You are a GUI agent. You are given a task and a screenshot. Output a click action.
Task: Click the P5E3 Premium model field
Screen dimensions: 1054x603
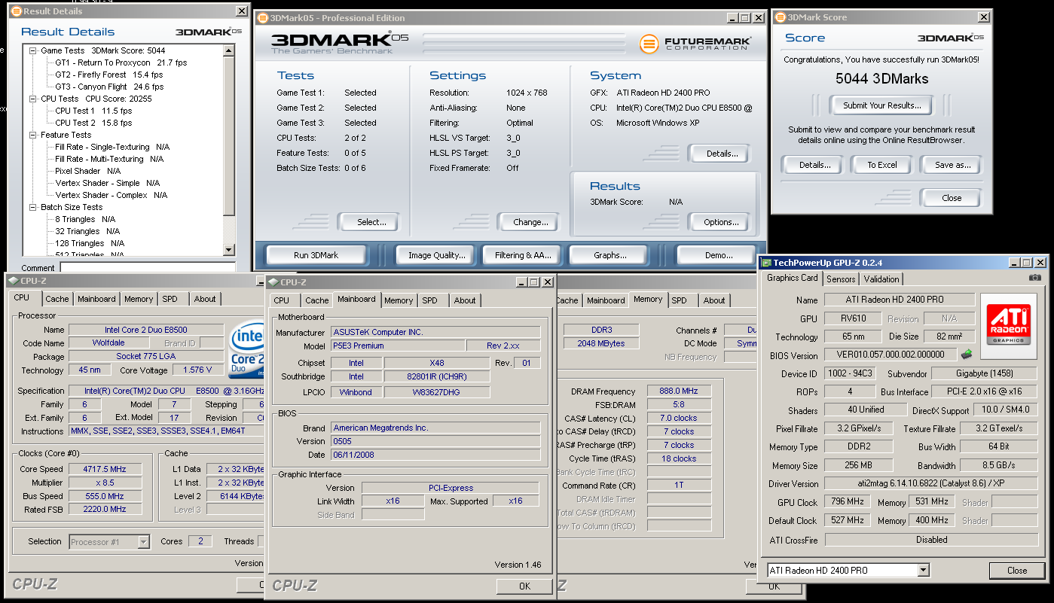coord(398,346)
